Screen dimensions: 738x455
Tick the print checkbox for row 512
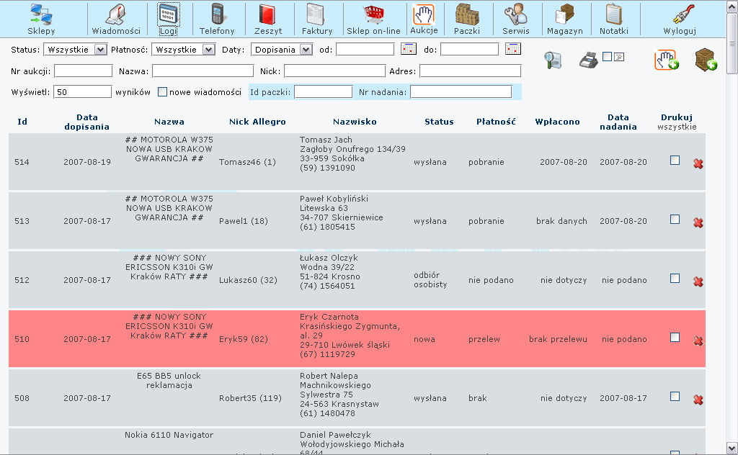click(x=675, y=279)
